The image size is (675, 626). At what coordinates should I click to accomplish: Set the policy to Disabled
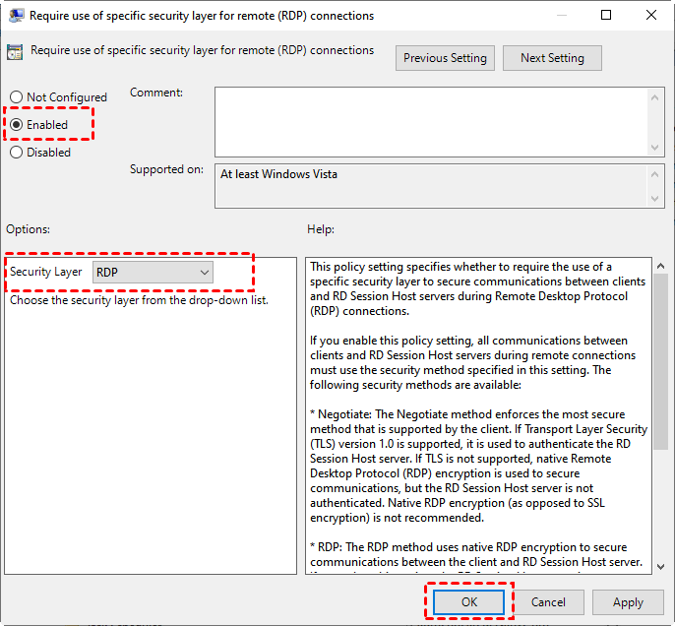[16, 153]
